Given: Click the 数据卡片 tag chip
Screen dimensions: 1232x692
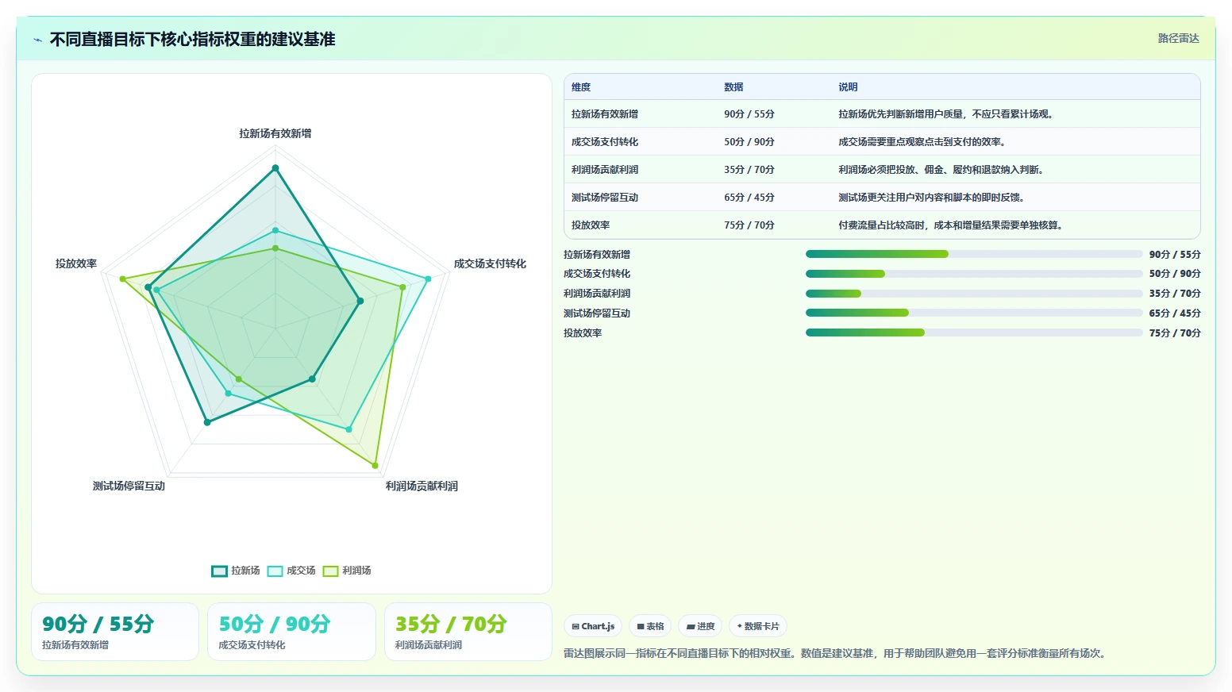Looking at the screenshot, I should coord(758,626).
